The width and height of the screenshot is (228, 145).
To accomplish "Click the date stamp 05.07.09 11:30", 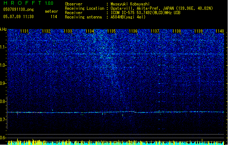I will [18, 17].
